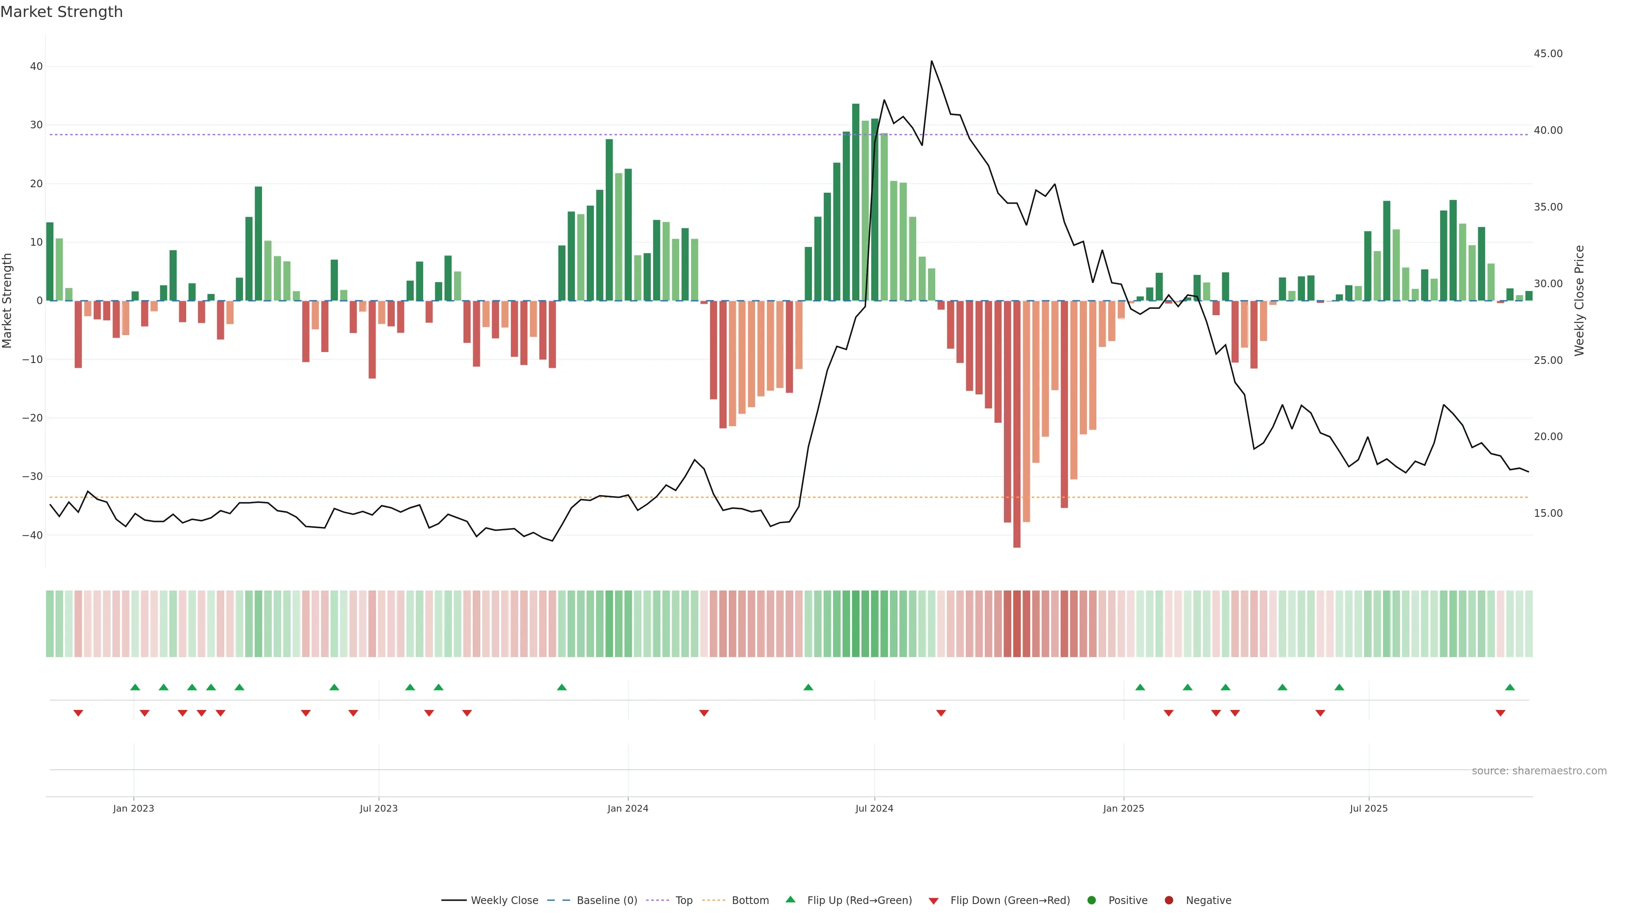
Task: Click the Market Strength chart title
Action: (61, 12)
